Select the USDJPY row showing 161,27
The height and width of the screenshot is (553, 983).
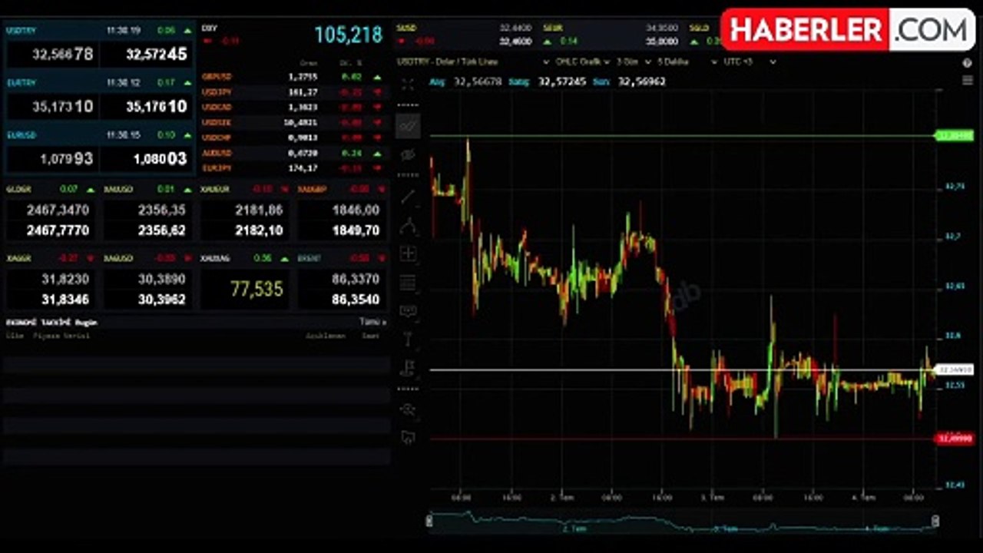pos(292,92)
